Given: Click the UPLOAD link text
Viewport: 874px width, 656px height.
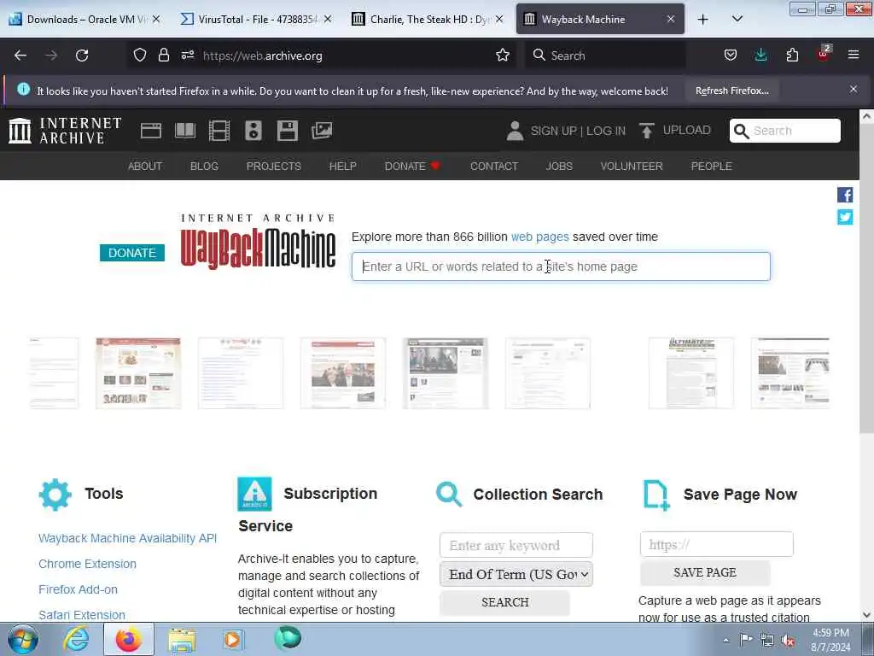Looking at the screenshot, I should click(x=687, y=130).
